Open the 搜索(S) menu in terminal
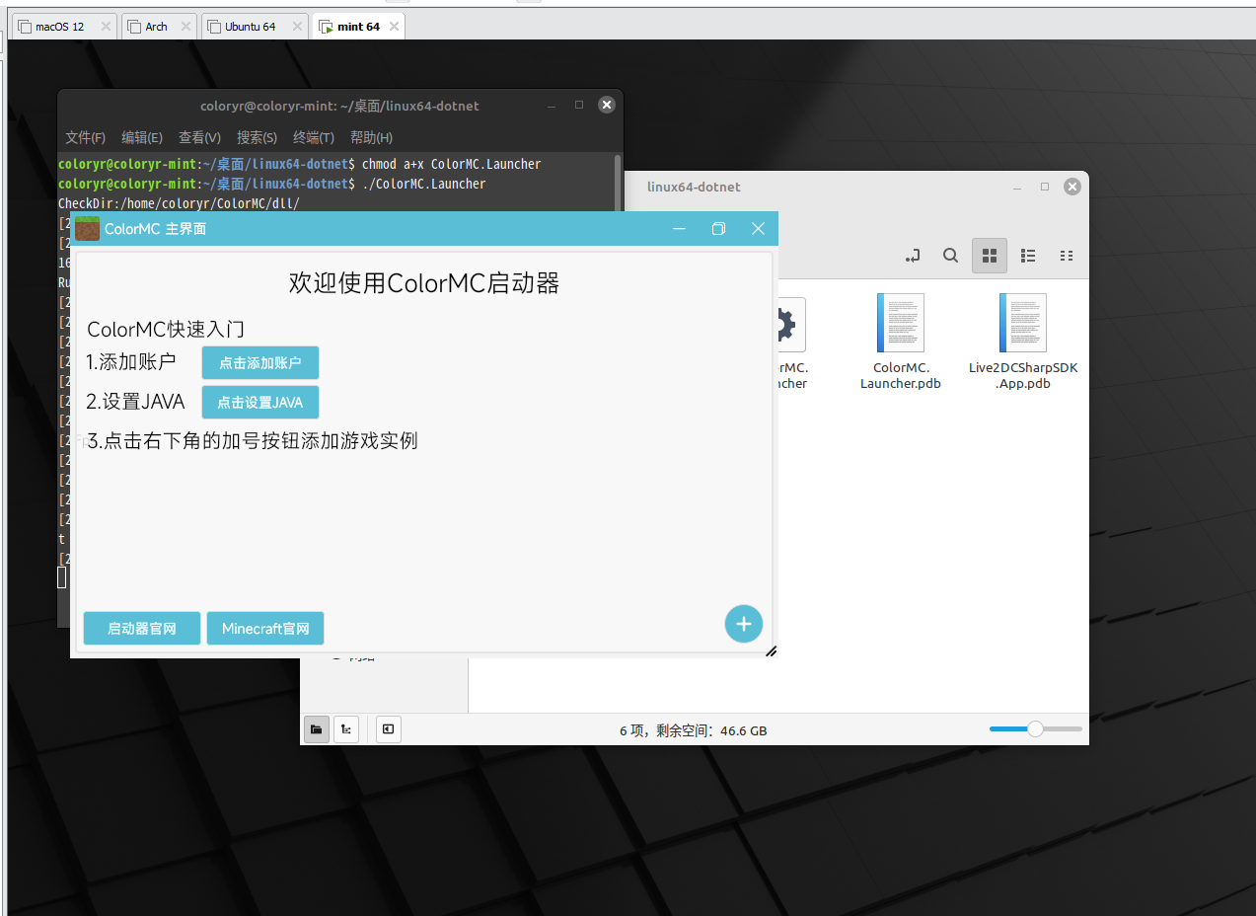Viewport: 1256px width, 916px height. click(x=257, y=137)
